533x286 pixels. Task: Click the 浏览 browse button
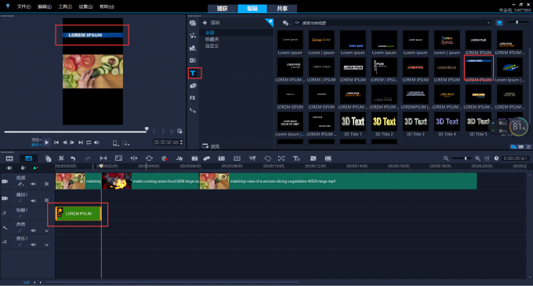[x=211, y=147]
